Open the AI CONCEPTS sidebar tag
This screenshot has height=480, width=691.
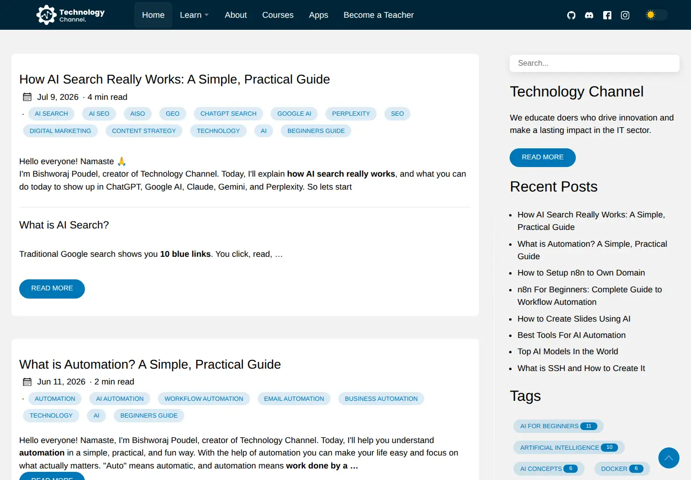click(x=549, y=469)
